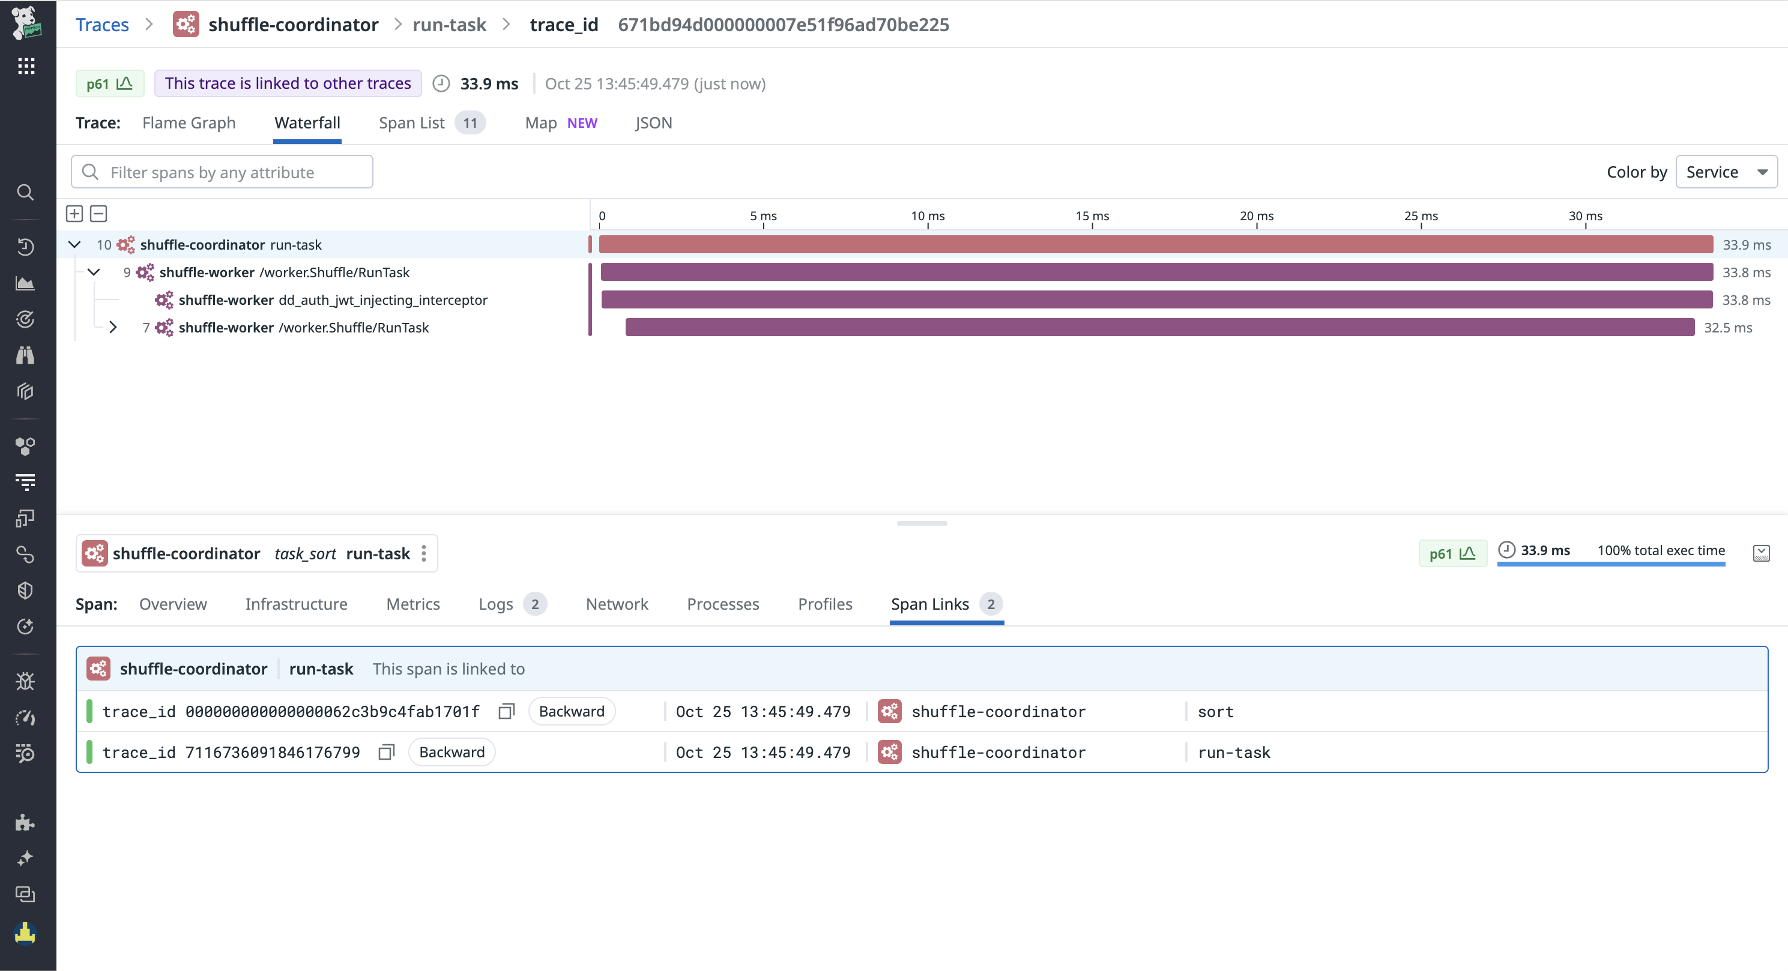This screenshot has height=971, width=1788.
Task: Expand all spans with plus icon
Action: tap(74, 214)
